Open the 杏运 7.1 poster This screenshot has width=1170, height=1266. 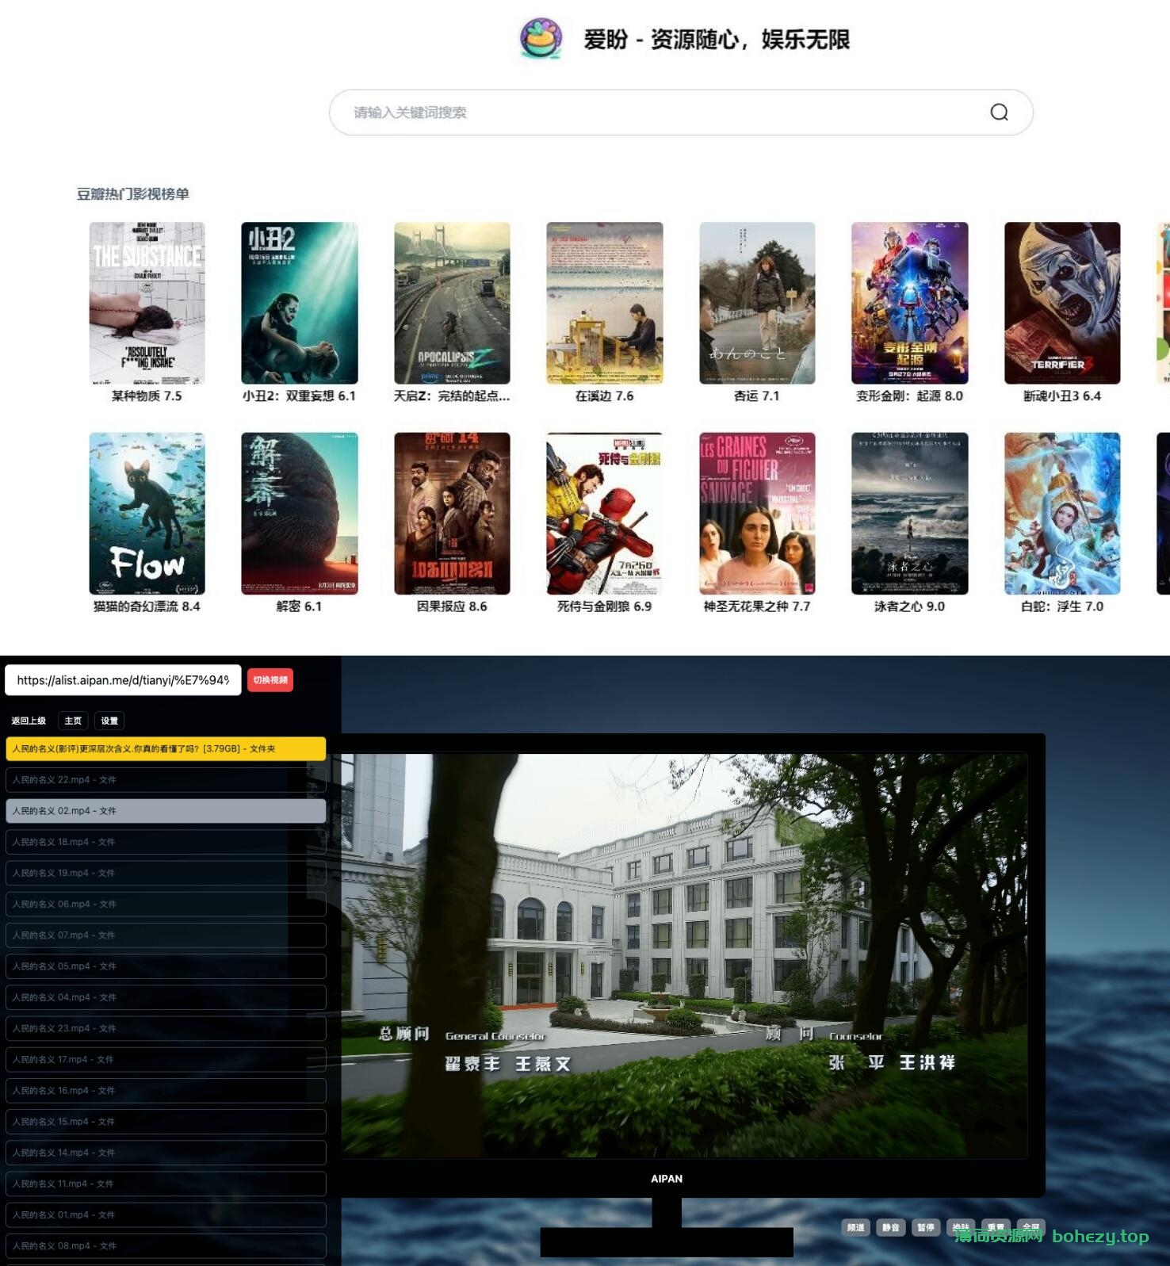point(757,303)
